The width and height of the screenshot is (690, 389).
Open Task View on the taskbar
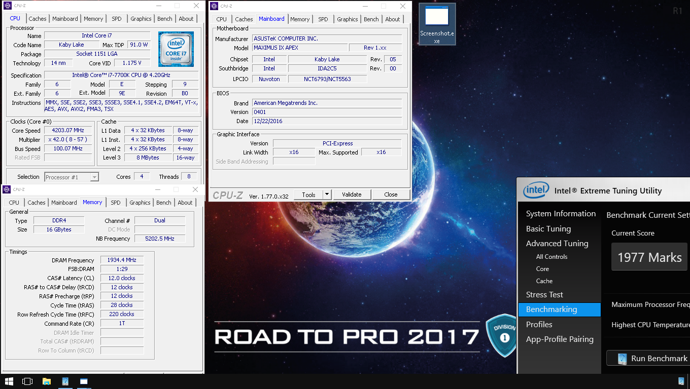tap(27, 381)
